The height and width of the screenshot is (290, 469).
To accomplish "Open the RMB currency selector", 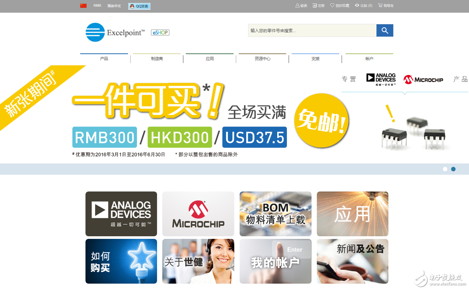I will tap(97, 6).
